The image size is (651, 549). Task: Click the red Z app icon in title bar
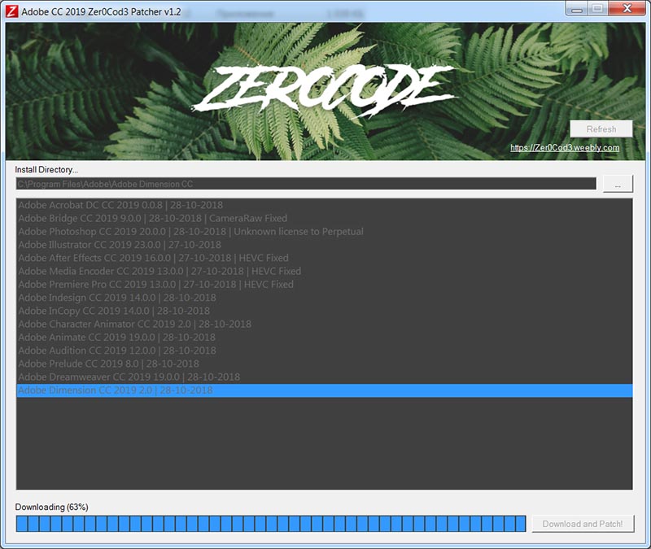coord(11,11)
